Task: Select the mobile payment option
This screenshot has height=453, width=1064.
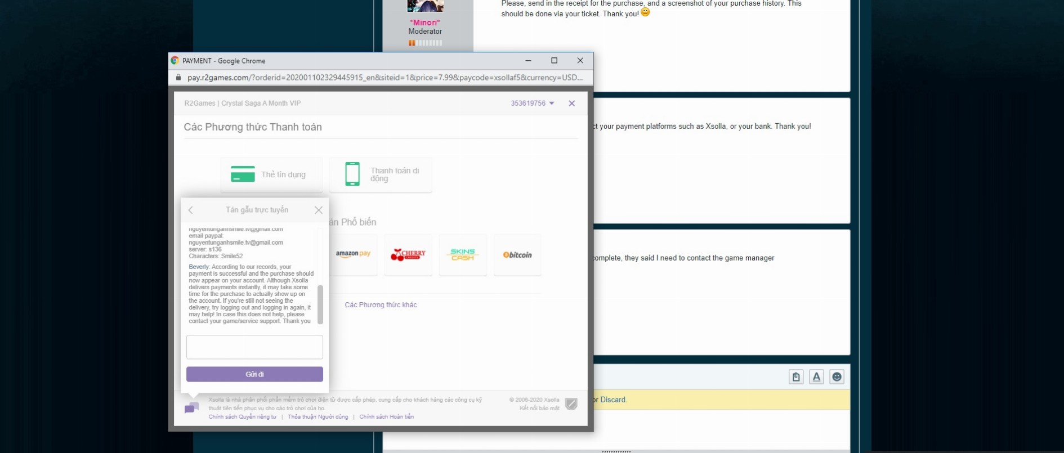Action: pos(381,174)
